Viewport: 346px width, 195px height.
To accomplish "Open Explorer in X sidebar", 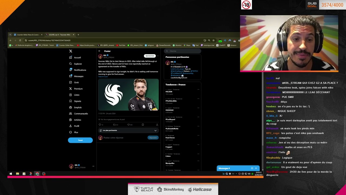I will [x=75, y=64].
